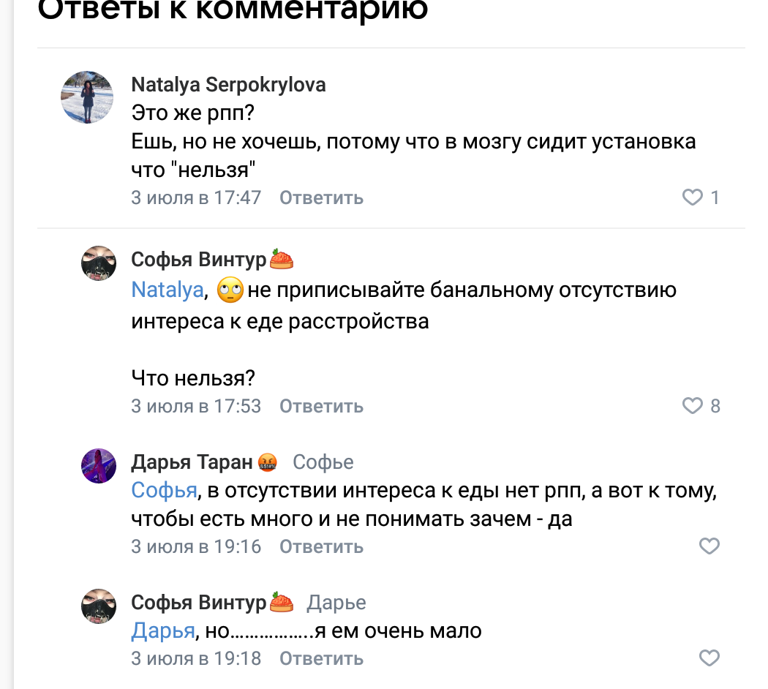
Task: Open Natalya Serpokrylova's avatar
Action: pos(86,97)
